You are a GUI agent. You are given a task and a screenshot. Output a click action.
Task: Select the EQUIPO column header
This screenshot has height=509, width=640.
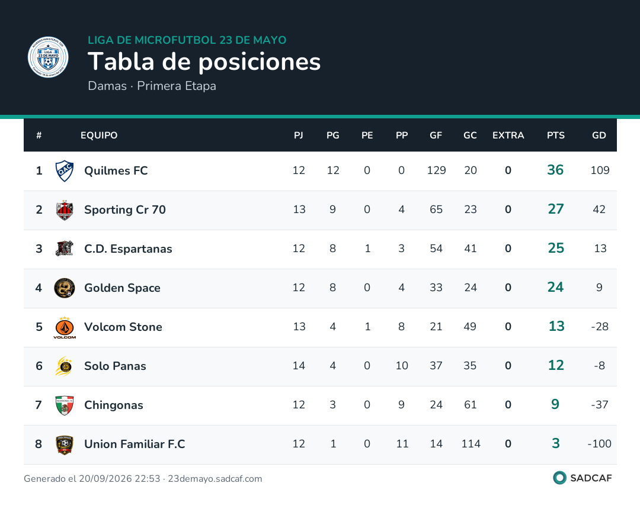pos(99,136)
